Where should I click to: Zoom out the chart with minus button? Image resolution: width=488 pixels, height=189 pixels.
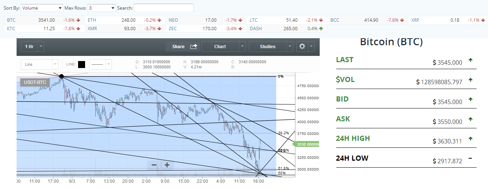154,165
